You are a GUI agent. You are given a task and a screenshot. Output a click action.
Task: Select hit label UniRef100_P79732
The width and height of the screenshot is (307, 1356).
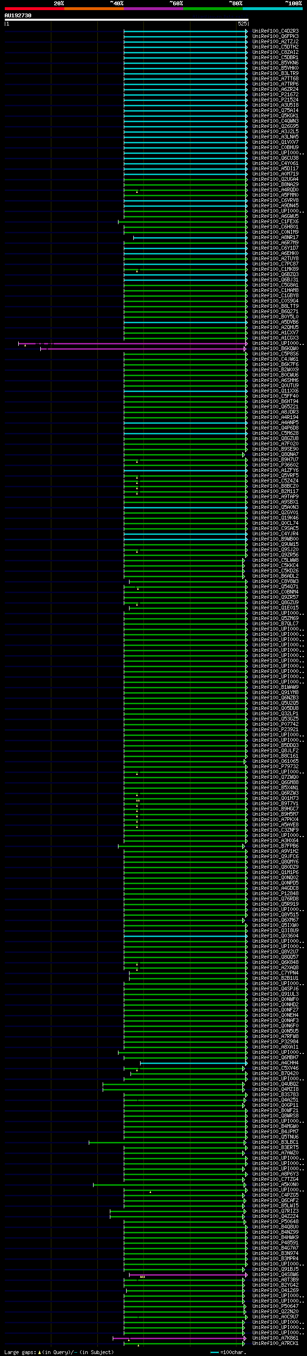[275, 767]
